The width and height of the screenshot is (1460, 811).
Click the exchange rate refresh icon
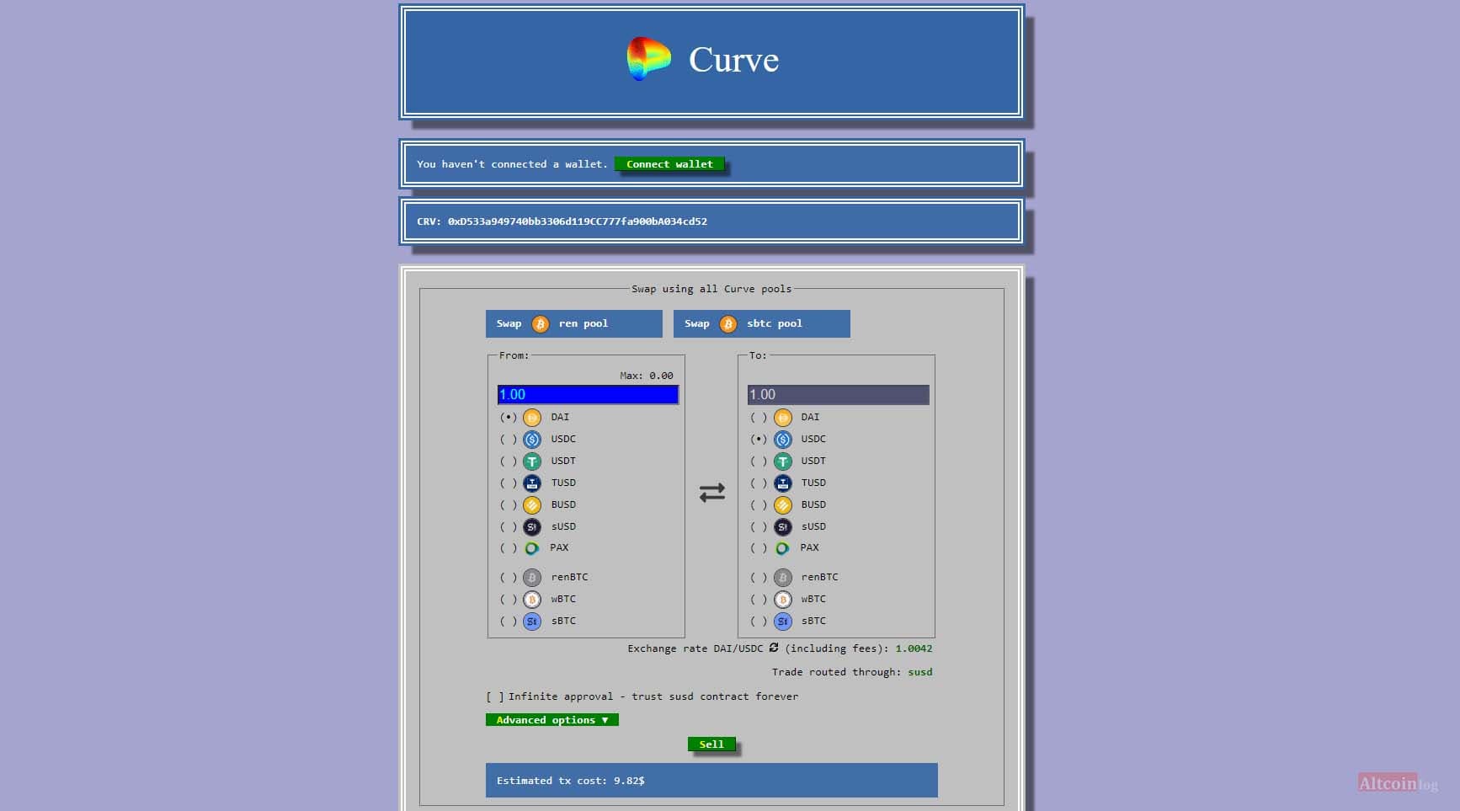click(774, 648)
